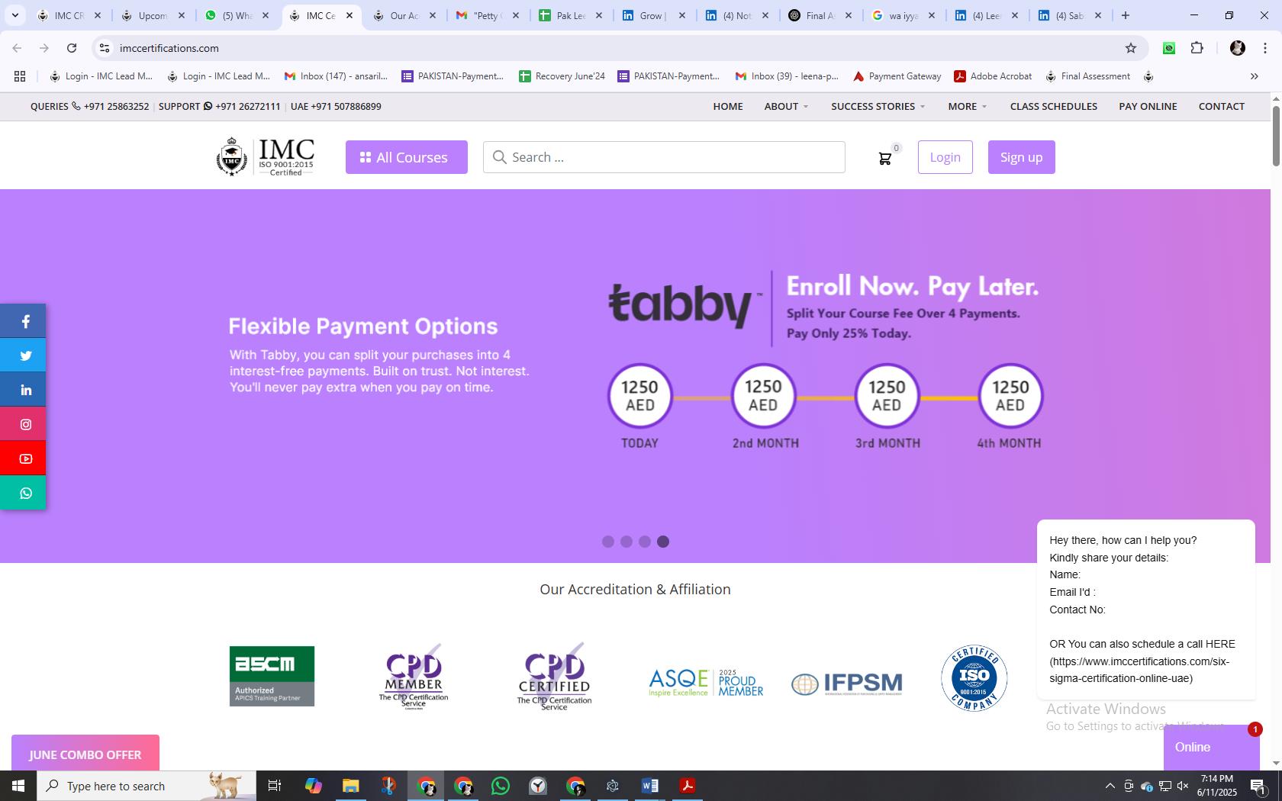Expand the MORE dropdown menu
Image resolution: width=1282 pixels, height=801 pixels.
pyautogui.click(x=968, y=106)
